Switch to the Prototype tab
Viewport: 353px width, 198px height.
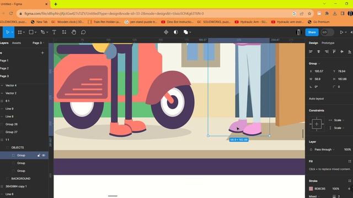point(328,43)
